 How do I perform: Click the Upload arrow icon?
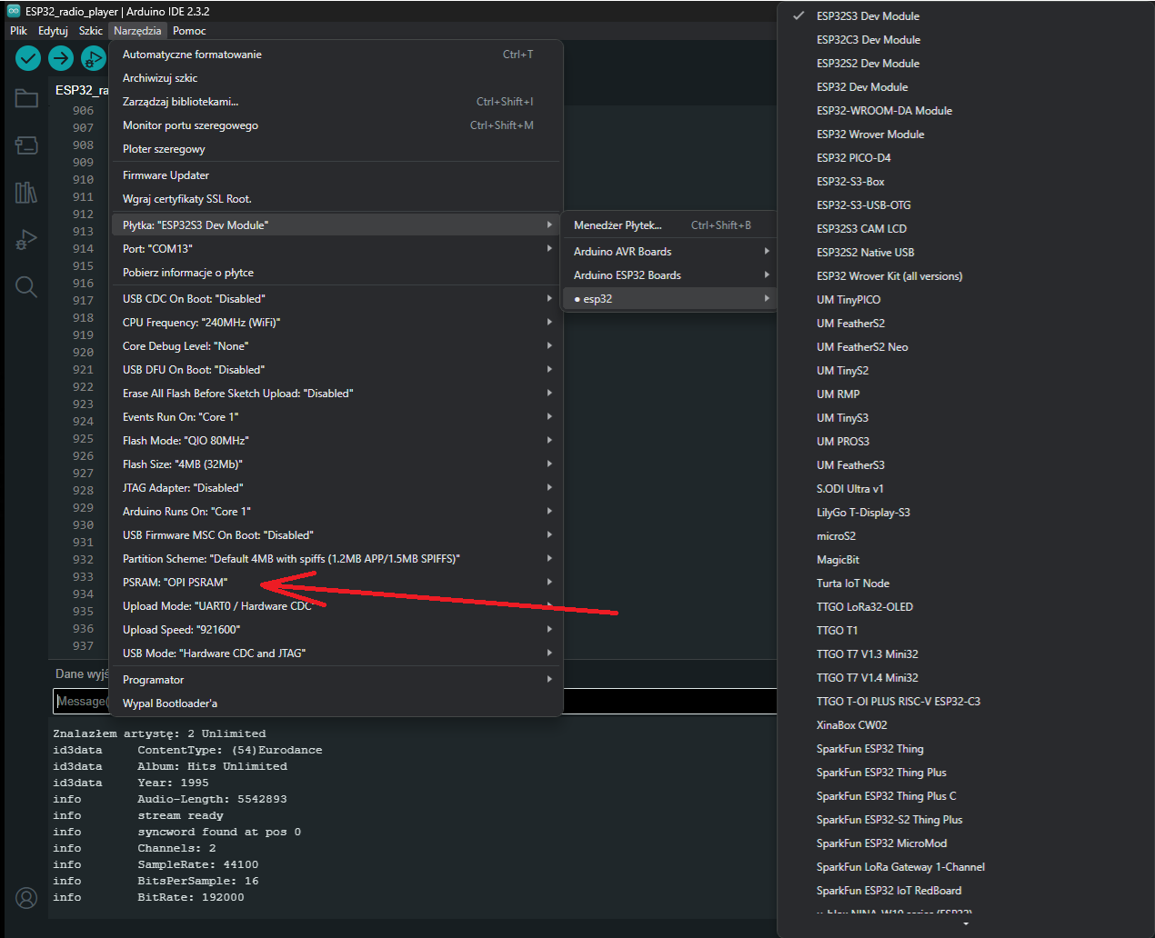[x=61, y=58]
